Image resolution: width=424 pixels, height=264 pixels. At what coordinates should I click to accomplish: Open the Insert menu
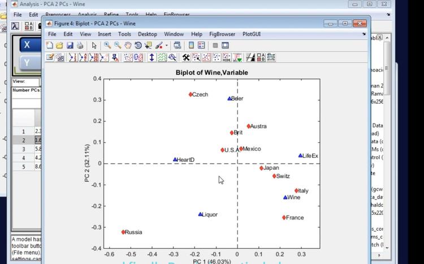click(x=105, y=34)
